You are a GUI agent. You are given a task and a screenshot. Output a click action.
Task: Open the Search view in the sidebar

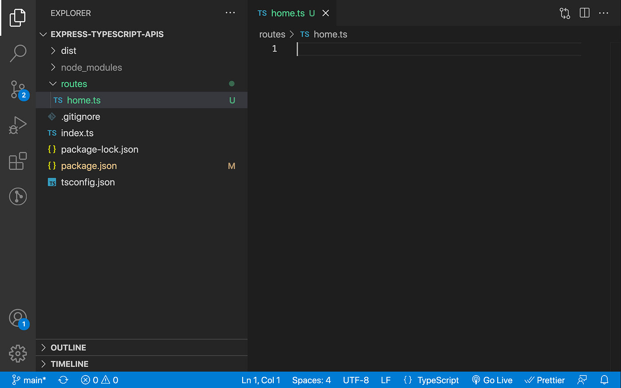(18, 53)
